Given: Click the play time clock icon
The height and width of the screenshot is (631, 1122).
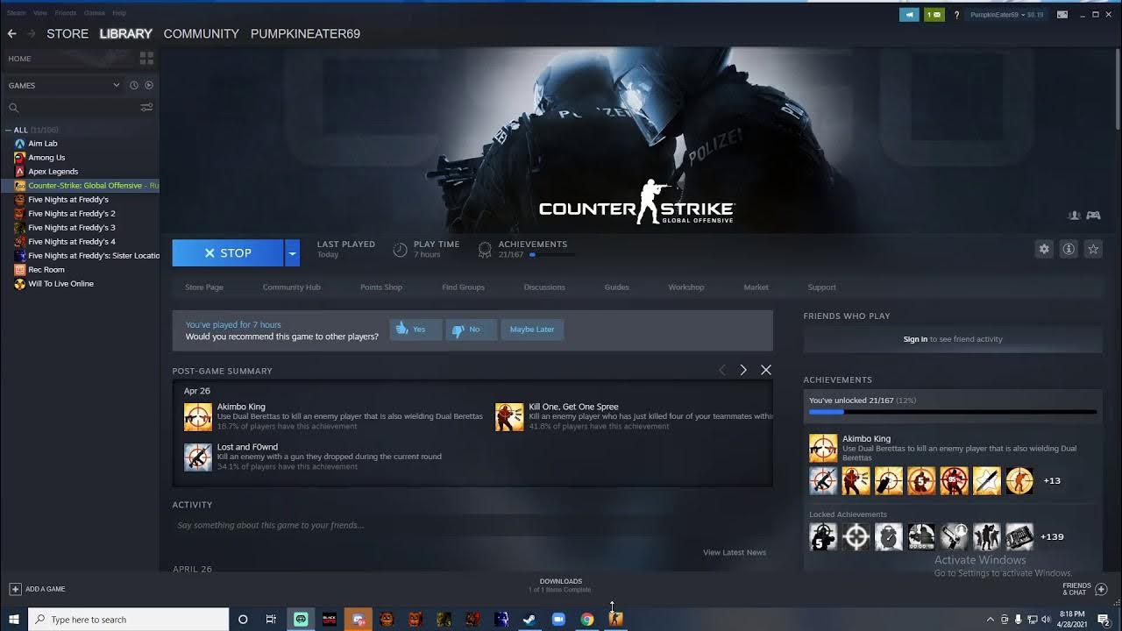Looking at the screenshot, I should pos(400,250).
